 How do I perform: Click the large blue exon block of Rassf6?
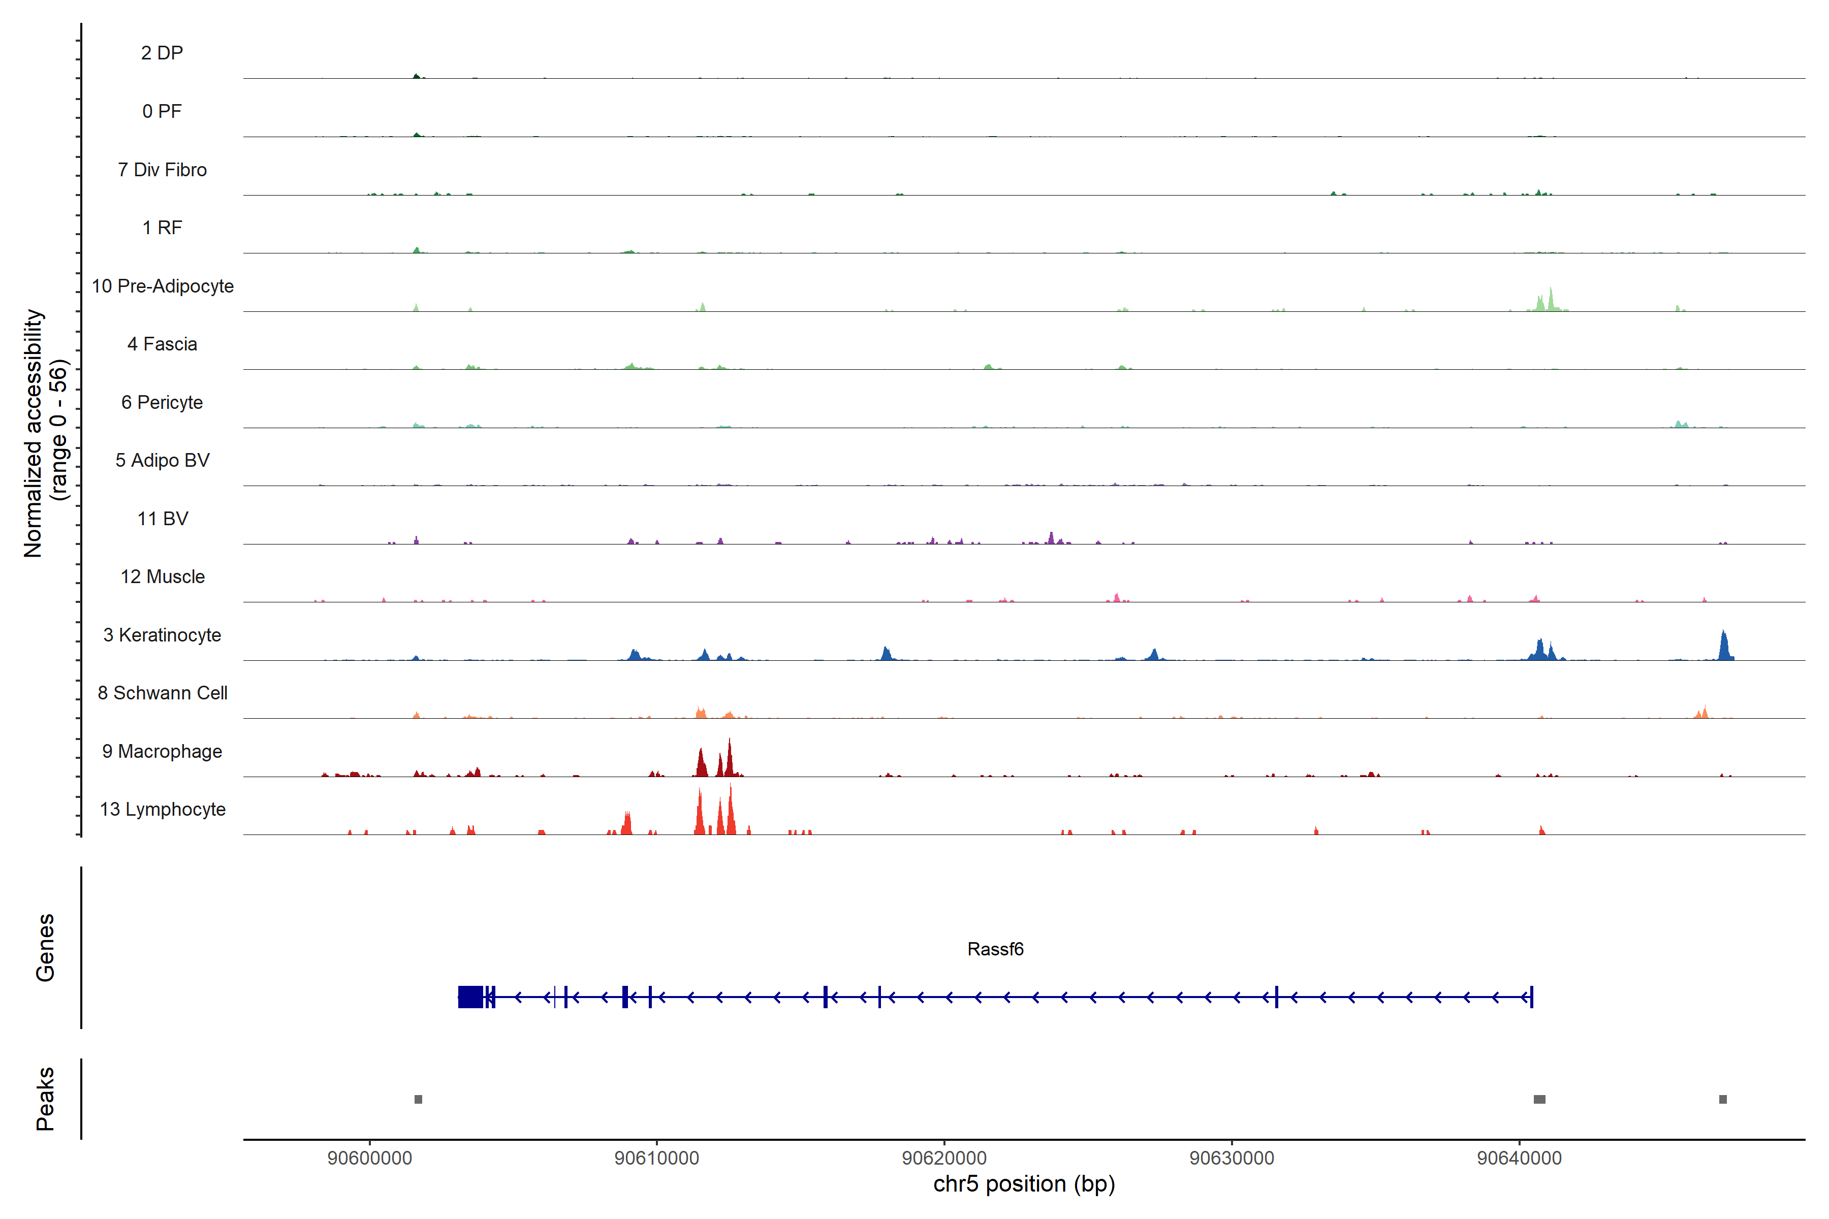click(x=470, y=997)
